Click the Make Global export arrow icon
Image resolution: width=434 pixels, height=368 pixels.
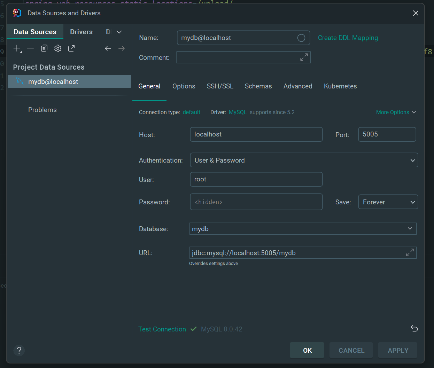(71, 48)
